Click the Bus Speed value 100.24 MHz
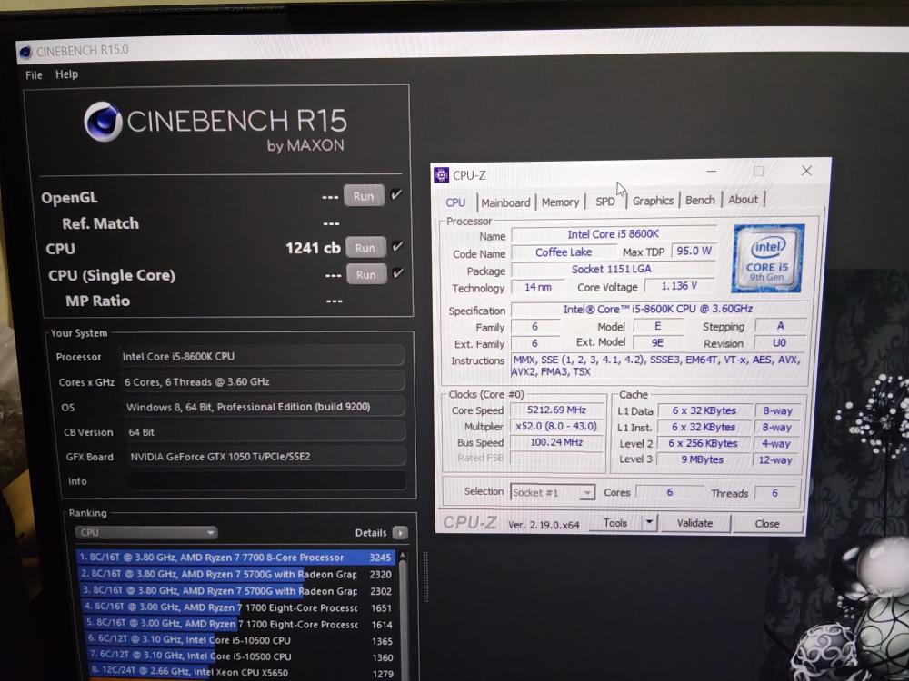Image resolution: width=909 pixels, height=681 pixels. [x=556, y=442]
